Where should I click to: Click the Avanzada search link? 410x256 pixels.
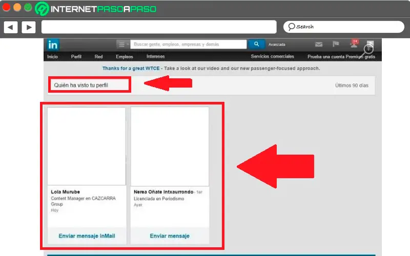pos(277,45)
